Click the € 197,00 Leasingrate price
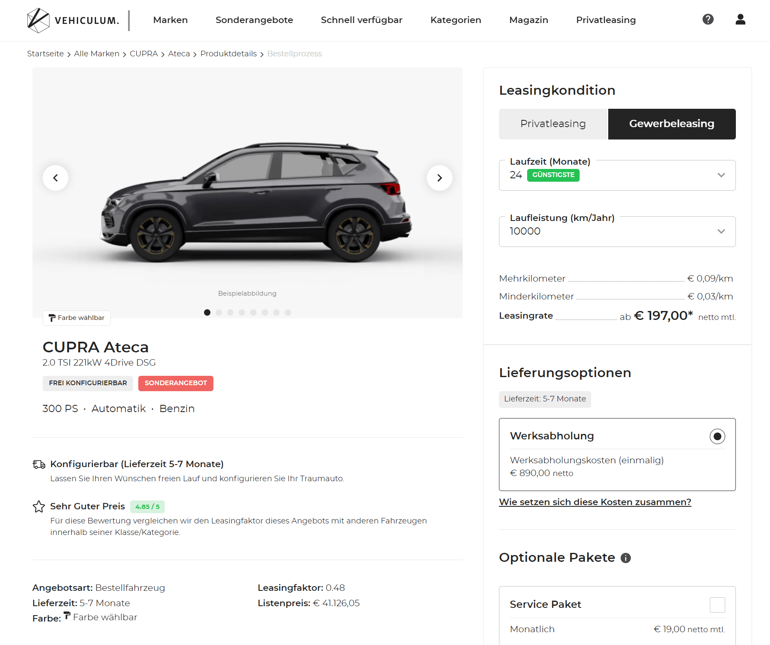The image size is (770, 645). click(x=663, y=316)
